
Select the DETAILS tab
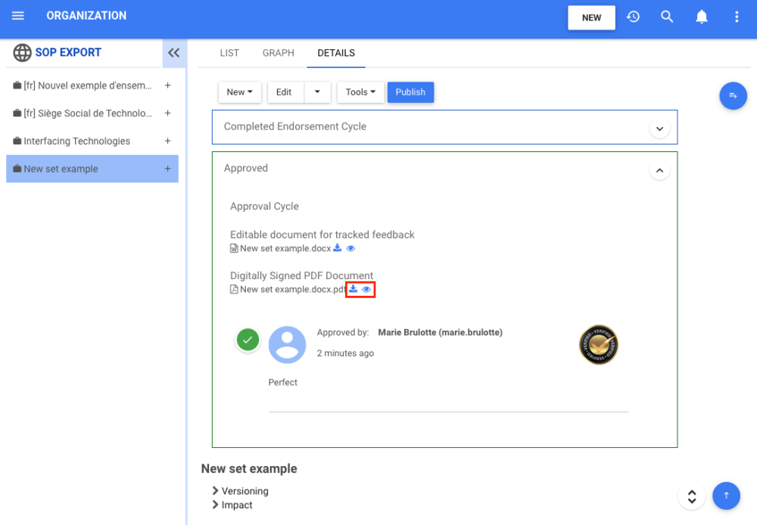pyautogui.click(x=336, y=53)
